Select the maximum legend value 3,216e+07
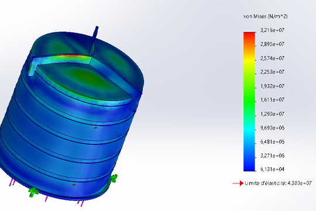This screenshot has height=211, width=316. [x=272, y=30]
